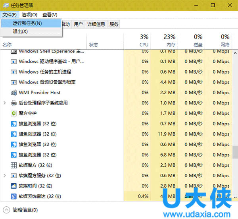Click the 6.8 MB memory value
The image size is (238, 219).
pyautogui.click(x=168, y=155)
